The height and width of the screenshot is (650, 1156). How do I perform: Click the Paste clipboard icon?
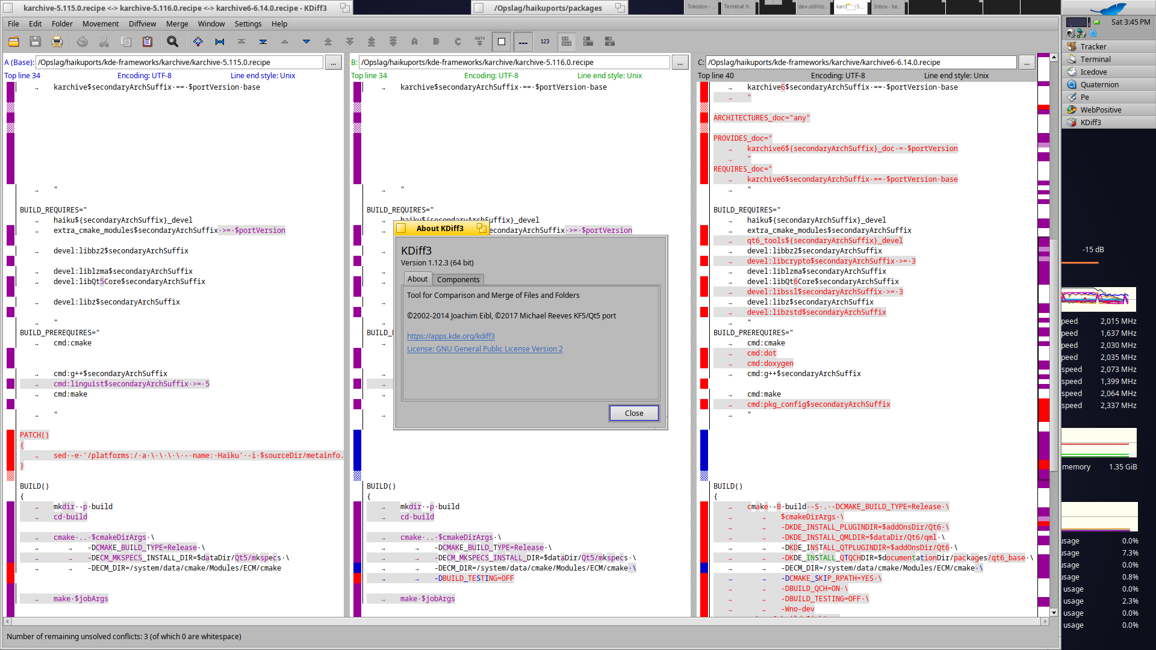[148, 42]
